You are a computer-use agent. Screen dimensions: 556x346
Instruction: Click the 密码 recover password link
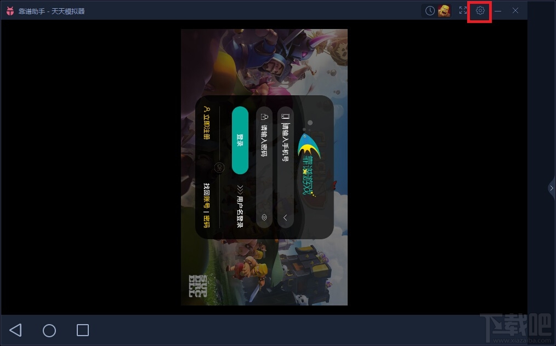[206, 221]
